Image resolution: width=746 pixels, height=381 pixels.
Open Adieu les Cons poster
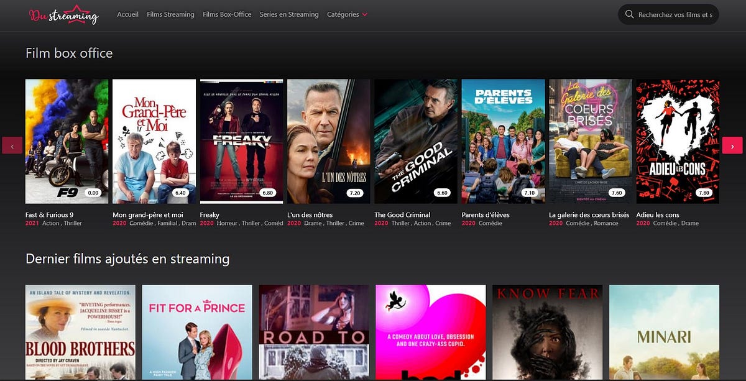(678, 142)
